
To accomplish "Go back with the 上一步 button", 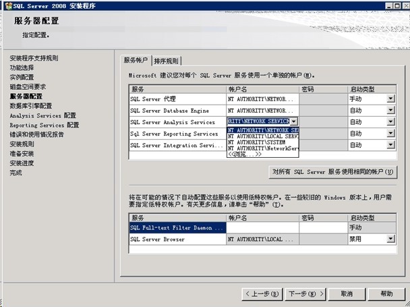I will point(262,294).
